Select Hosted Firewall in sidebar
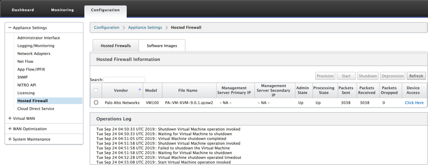Viewport: 428px width, 165px height. point(49,101)
